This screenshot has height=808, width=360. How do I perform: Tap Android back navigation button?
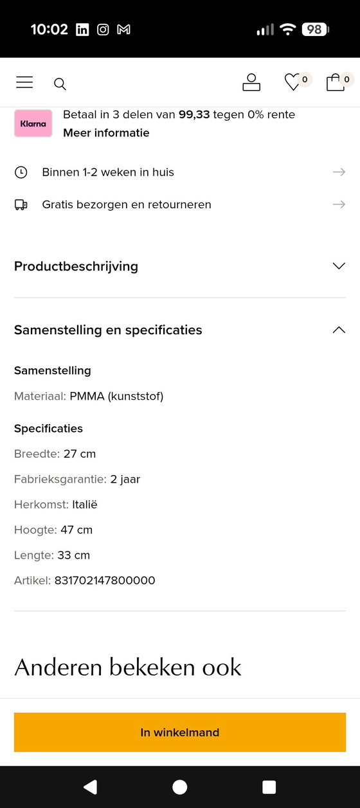91,787
